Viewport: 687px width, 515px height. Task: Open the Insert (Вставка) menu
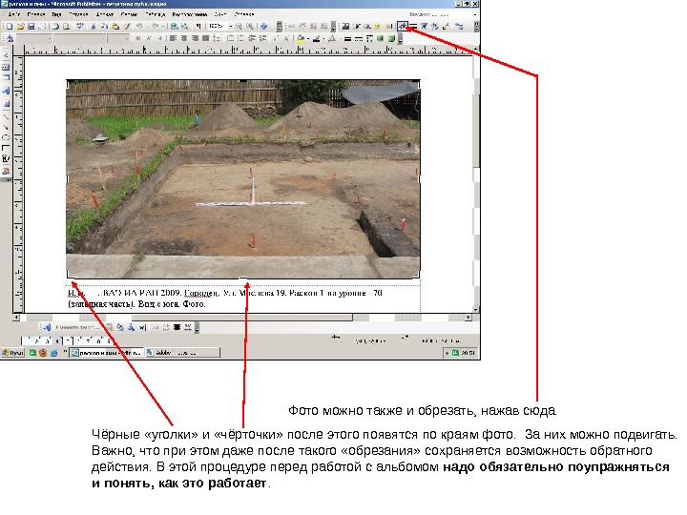click(79, 14)
